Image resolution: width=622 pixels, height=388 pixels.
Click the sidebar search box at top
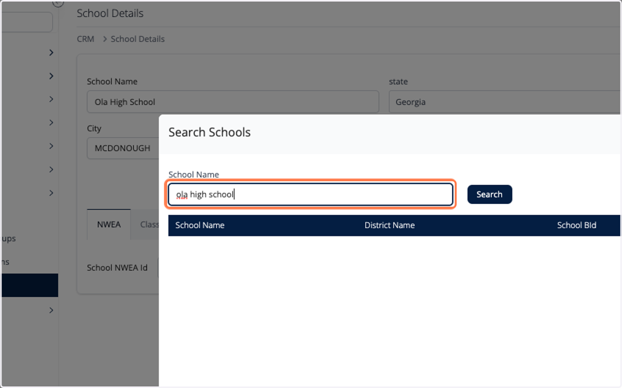(x=27, y=22)
